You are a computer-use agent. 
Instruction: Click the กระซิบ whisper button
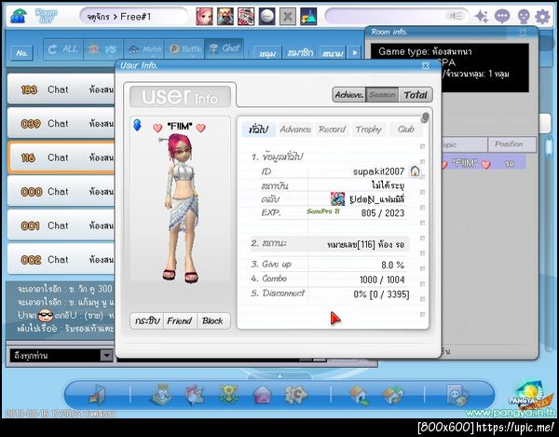click(147, 321)
